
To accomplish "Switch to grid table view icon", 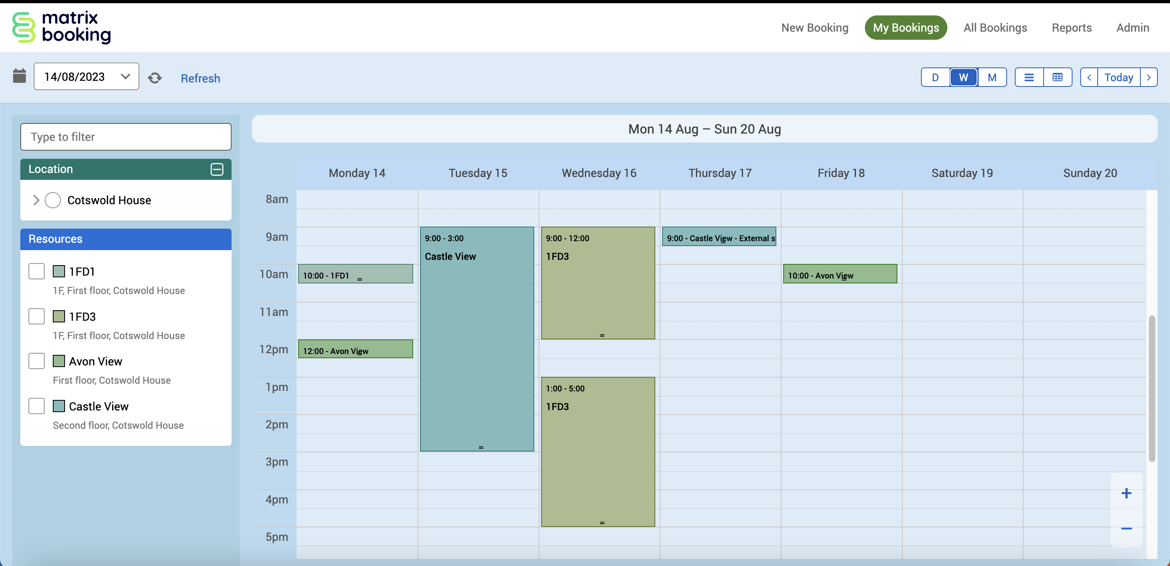I will 1057,78.
